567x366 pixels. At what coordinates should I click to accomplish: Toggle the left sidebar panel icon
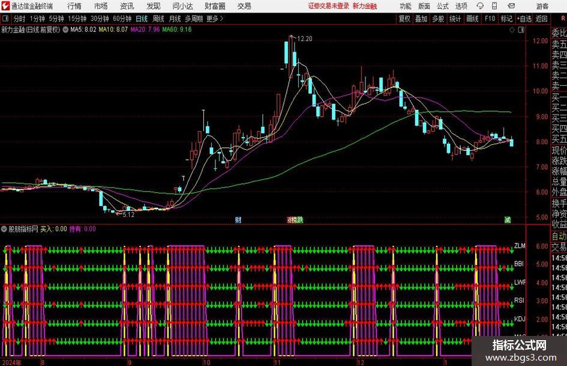point(5,19)
